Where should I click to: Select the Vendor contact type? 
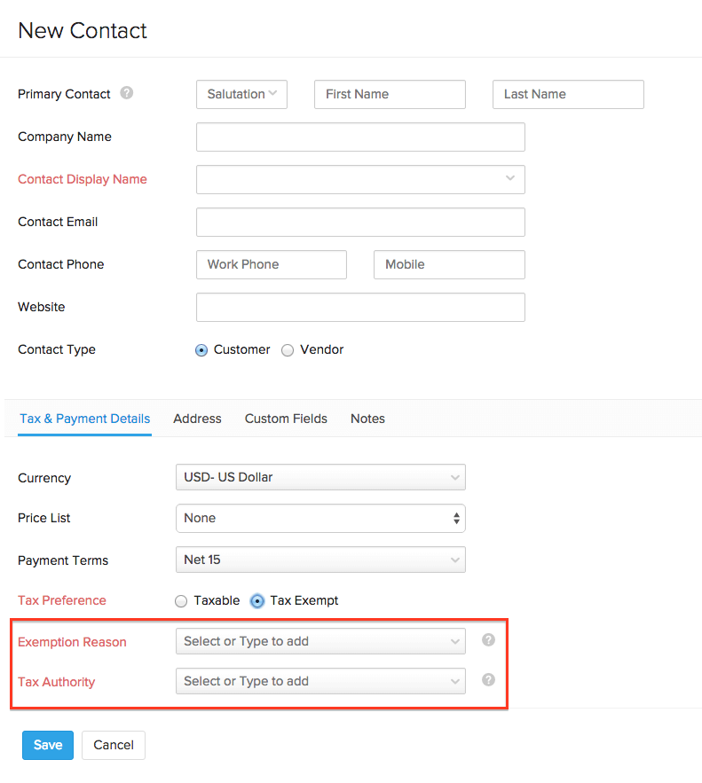[288, 350]
